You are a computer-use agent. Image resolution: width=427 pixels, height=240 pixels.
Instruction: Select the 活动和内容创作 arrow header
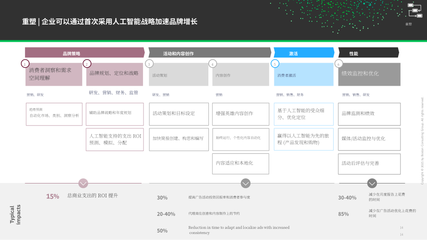coord(210,52)
